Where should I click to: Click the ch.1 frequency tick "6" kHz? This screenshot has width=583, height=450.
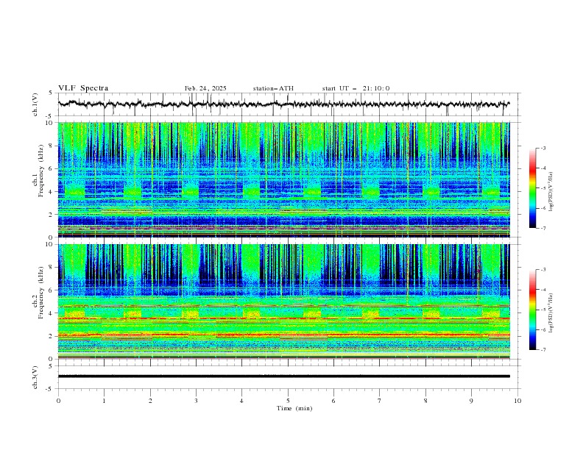(52, 168)
